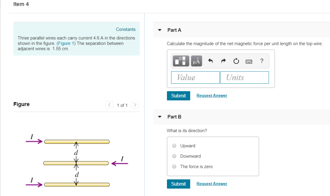
Task: Click the question mark help icon
Action: pyautogui.click(x=262, y=61)
